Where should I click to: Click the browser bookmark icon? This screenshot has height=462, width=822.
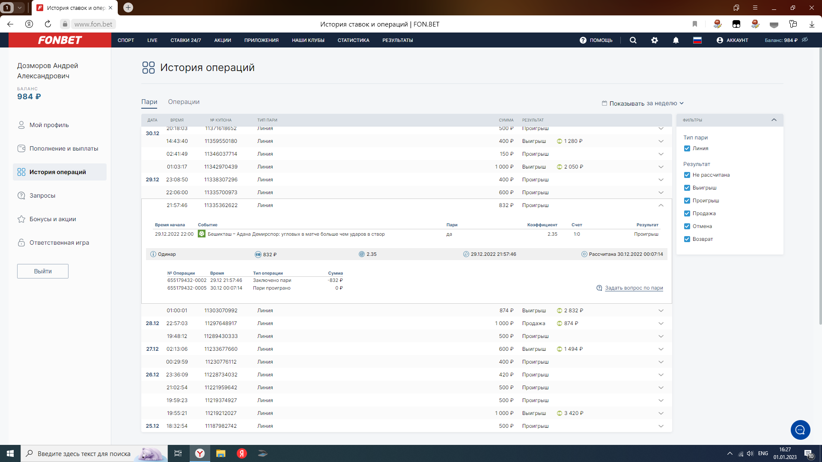[x=695, y=24]
